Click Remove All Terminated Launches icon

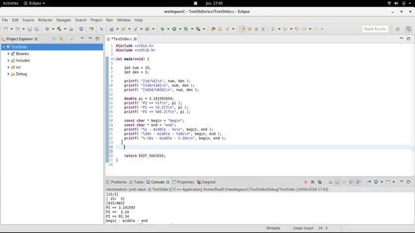320,182
